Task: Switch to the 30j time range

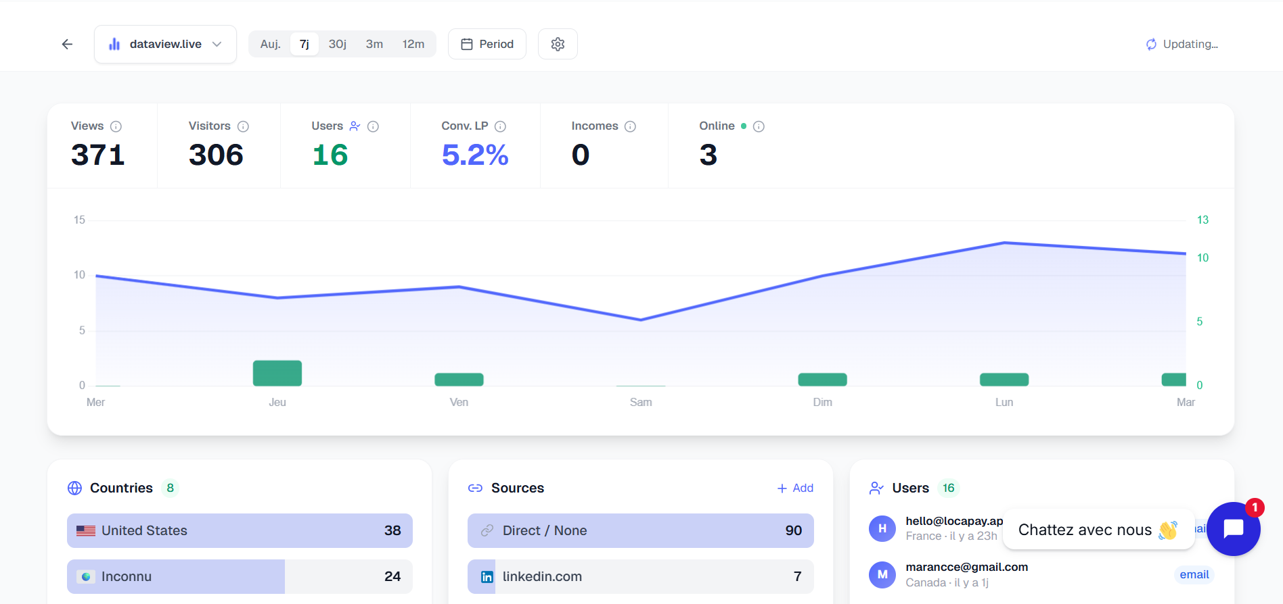Action: [337, 45]
